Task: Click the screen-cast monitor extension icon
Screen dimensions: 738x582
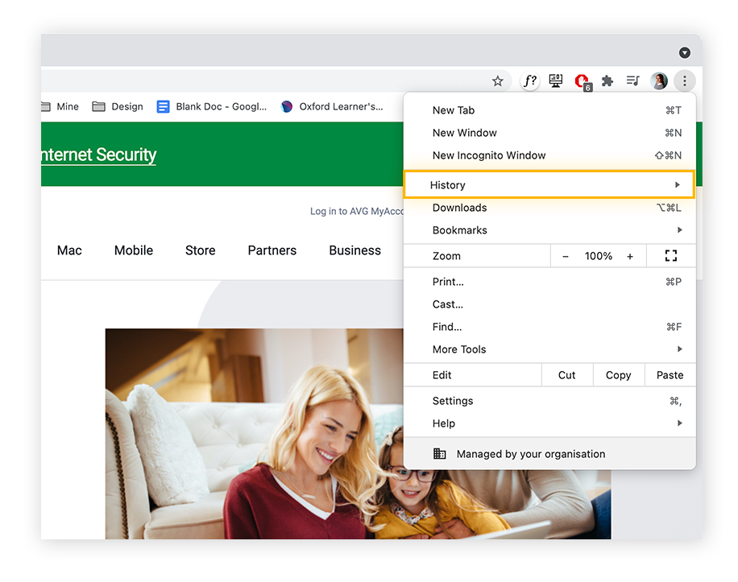Action: coord(555,80)
